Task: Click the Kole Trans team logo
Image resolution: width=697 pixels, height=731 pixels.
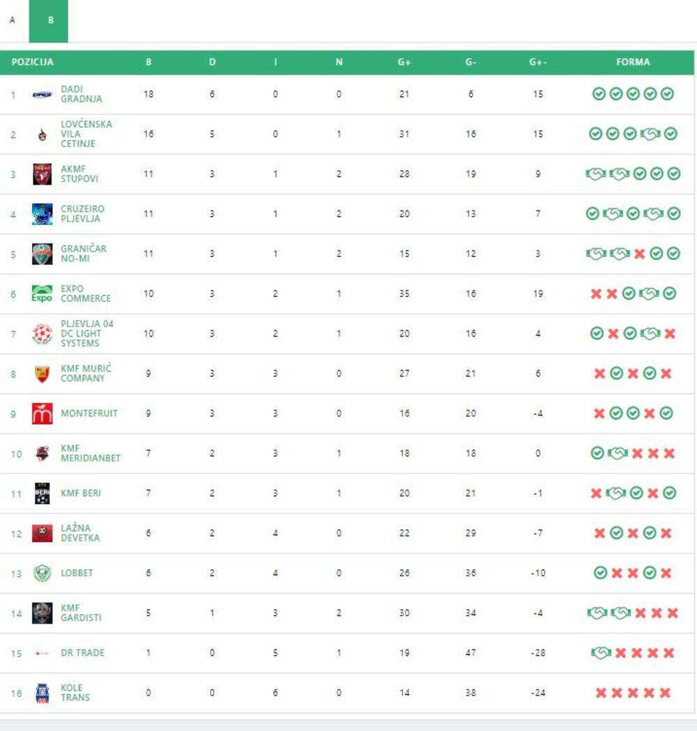Action: tap(42, 693)
